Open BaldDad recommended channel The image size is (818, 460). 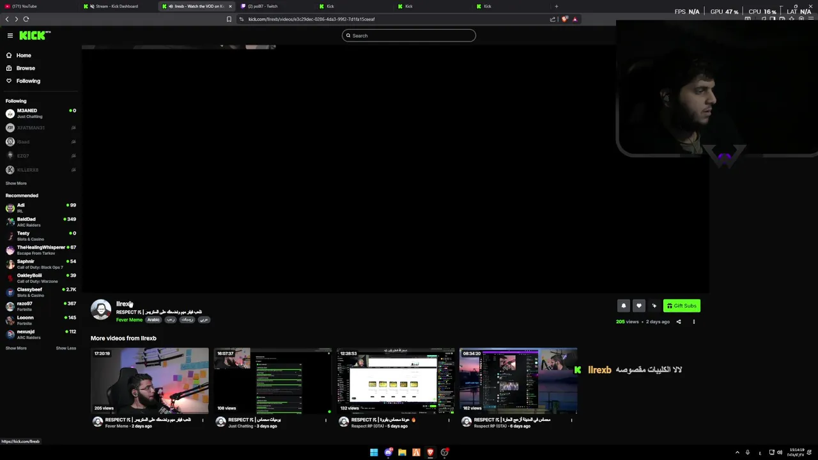(41, 222)
